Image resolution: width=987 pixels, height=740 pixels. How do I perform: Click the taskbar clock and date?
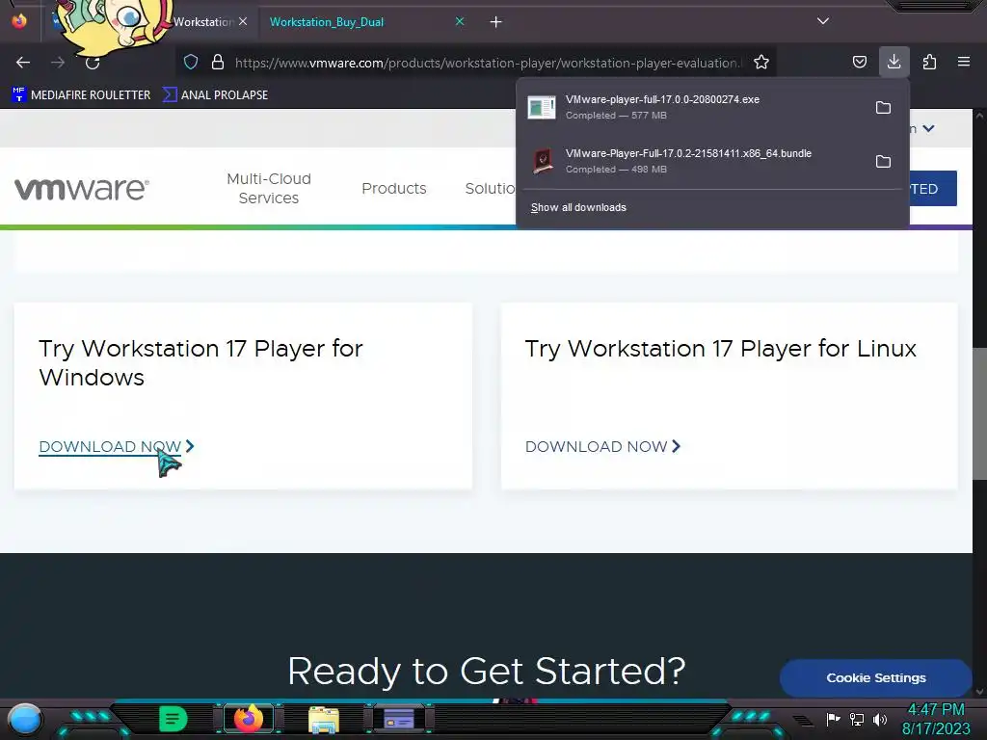pyautogui.click(x=936, y=719)
